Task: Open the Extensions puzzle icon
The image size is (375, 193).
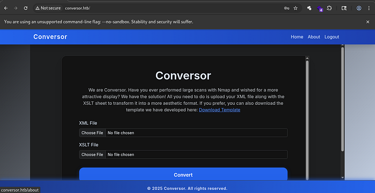Action: [329, 8]
